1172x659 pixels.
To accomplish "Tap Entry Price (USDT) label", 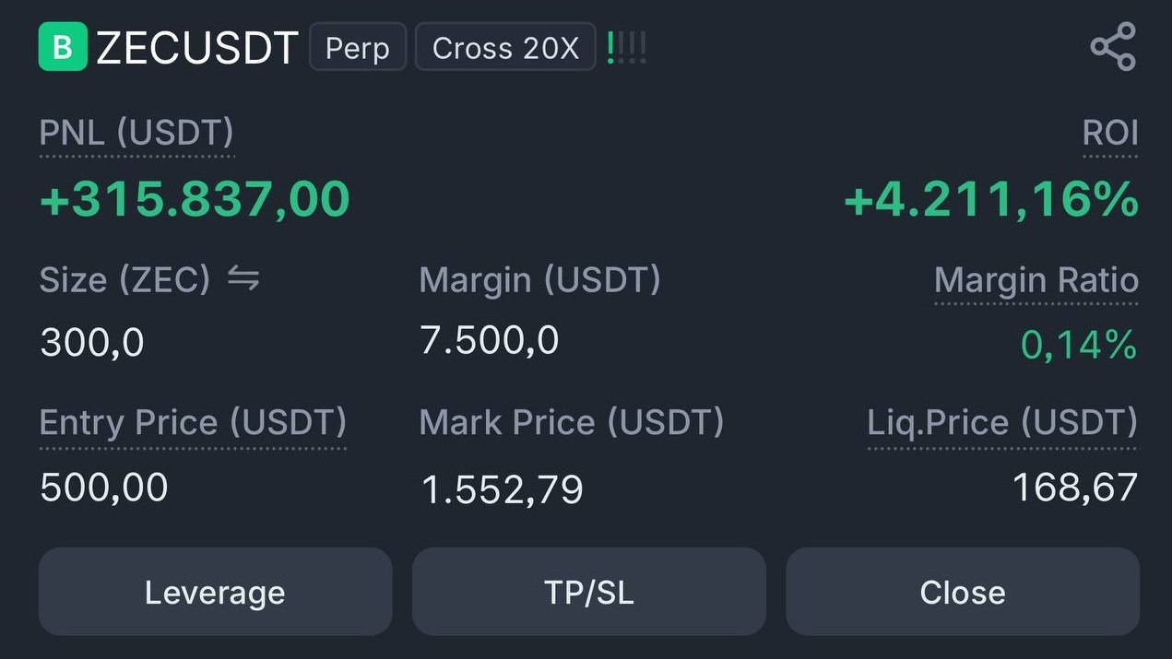I will 193,423.
